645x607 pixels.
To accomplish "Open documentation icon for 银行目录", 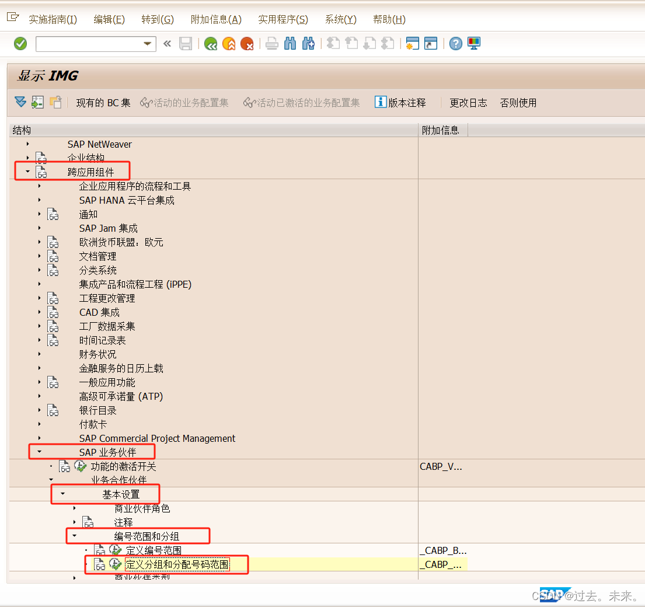I will coord(53,410).
